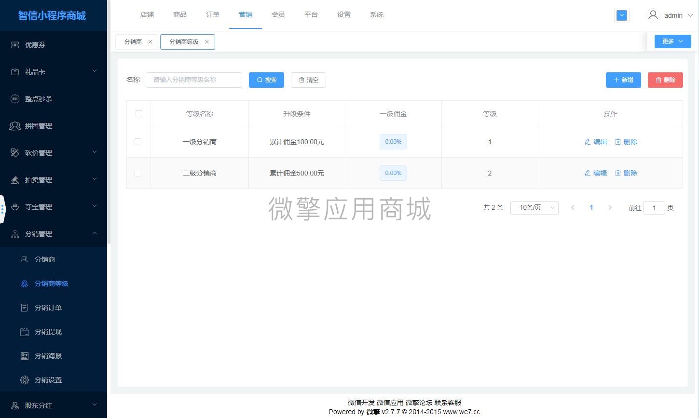This screenshot has width=699, height=418.
Task: Click the 分销提现 wallet icon
Action: [x=25, y=332]
